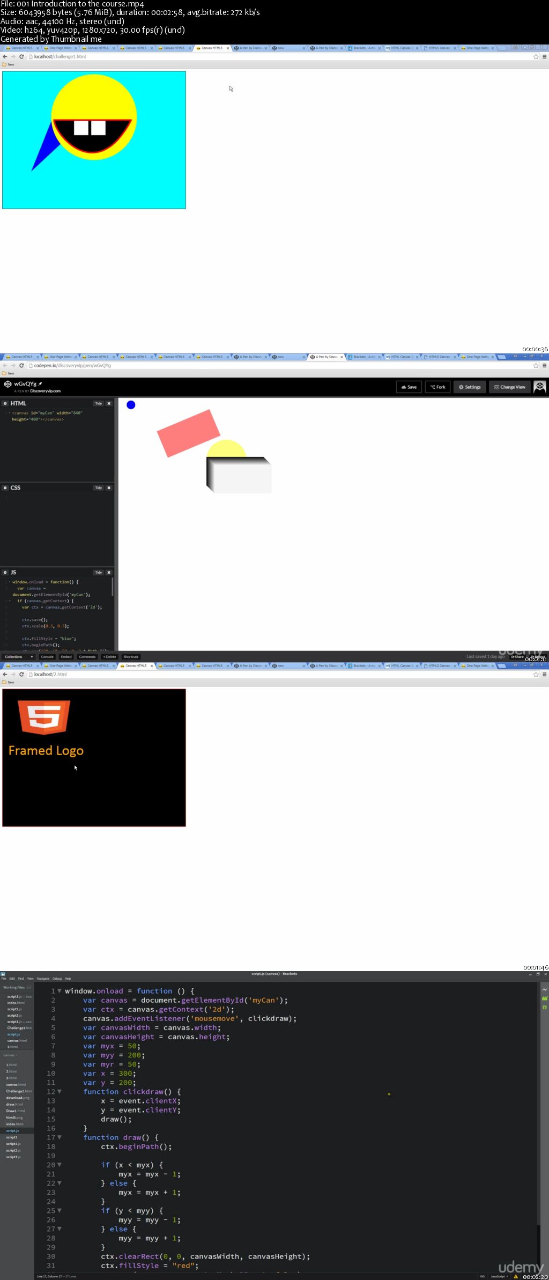The height and width of the screenshot is (1280, 549).
Task: Collapse the else block fold at line 27
Action: (x=60, y=1229)
